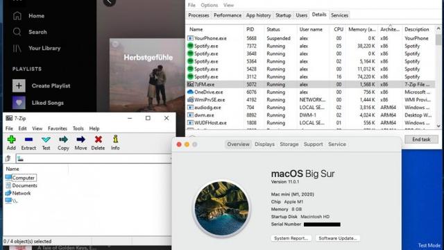Open Spotify Your Library icon
The height and width of the screenshot is (250, 444).
point(17,48)
